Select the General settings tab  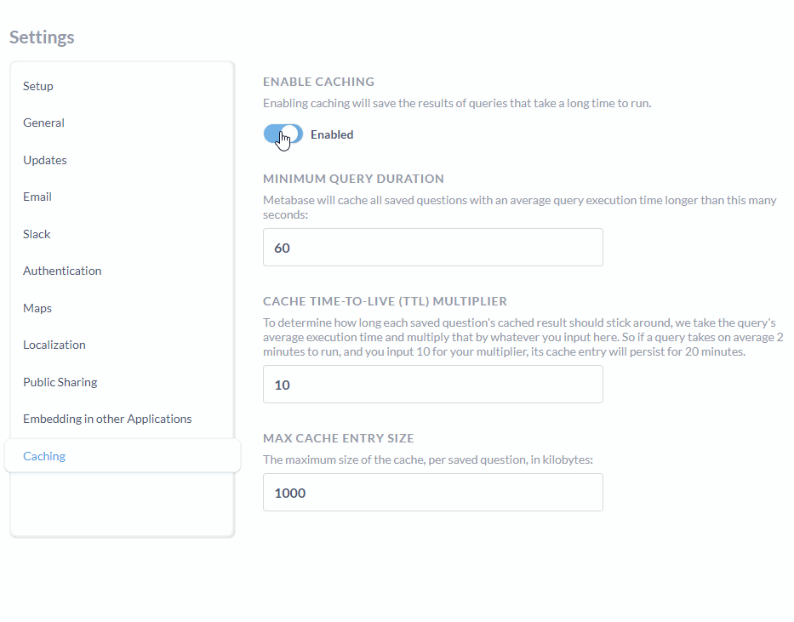pos(43,123)
